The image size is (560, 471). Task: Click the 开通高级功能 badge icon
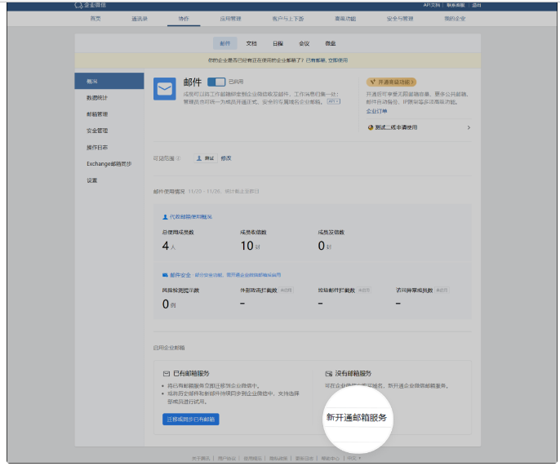click(x=371, y=82)
